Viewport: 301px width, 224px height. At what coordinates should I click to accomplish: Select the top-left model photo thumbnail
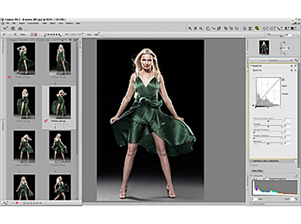click(25, 57)
